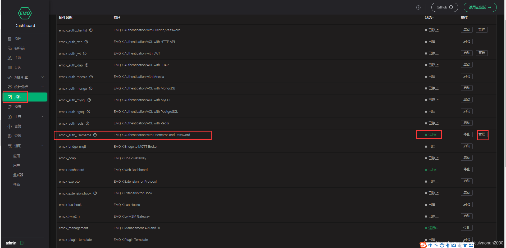Open info icon beside emqx_auth_pgsql
Viewport: 506px width, 248px height.
coord(88,112)
